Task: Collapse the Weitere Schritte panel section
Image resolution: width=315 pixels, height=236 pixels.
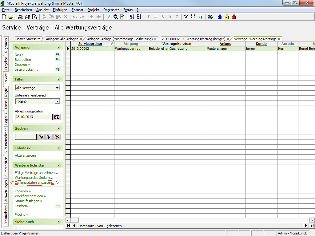Action: (59, 165)
